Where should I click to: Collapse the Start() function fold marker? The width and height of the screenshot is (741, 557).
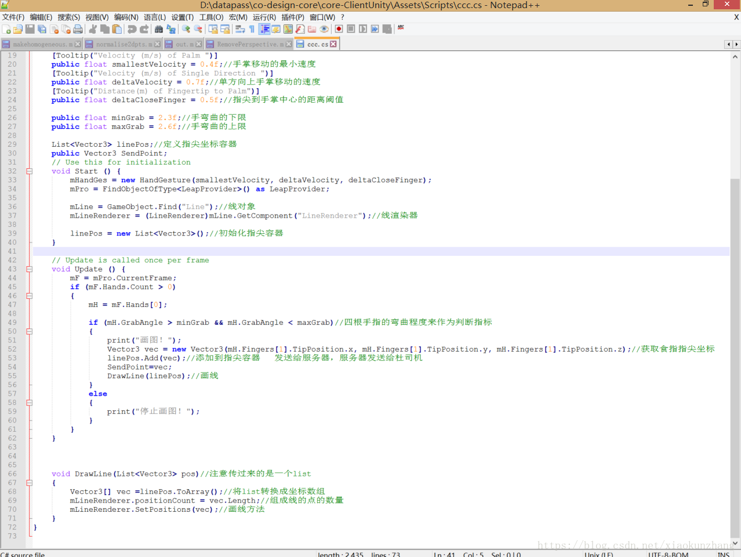[x=29, y=171]
